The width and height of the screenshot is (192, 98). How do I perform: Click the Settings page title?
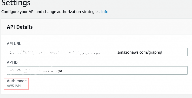(16, 3)
